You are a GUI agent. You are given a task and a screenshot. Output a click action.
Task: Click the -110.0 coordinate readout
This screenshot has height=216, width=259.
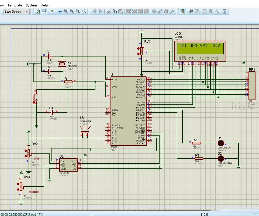click(x=204, y=214)
